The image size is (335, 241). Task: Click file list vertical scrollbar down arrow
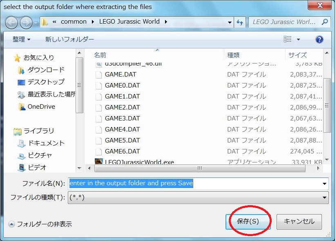click(327, 160)
